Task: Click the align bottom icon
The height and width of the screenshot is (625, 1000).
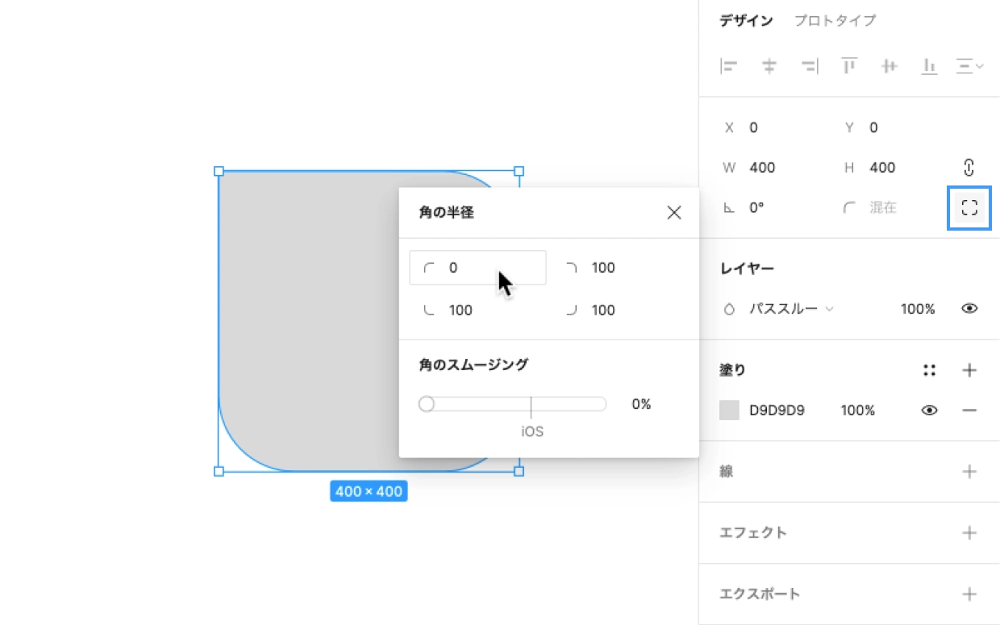Action: pos(930,66)
